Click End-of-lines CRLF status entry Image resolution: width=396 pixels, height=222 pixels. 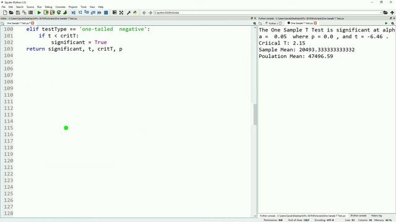(x=299, y=220)
